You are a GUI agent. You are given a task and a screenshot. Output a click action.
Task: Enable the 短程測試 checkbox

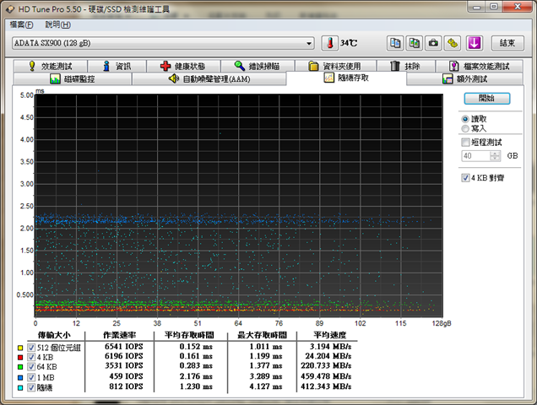[x=467, y=143]
